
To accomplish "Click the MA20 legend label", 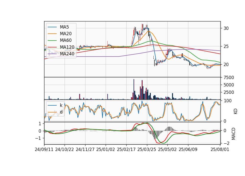I will tap(66, 34).
